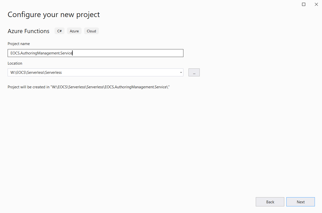Image resolution: width=322 pixels, height=213 pixels.
Task: Click the Project name label
Action: tap(19, 44)
